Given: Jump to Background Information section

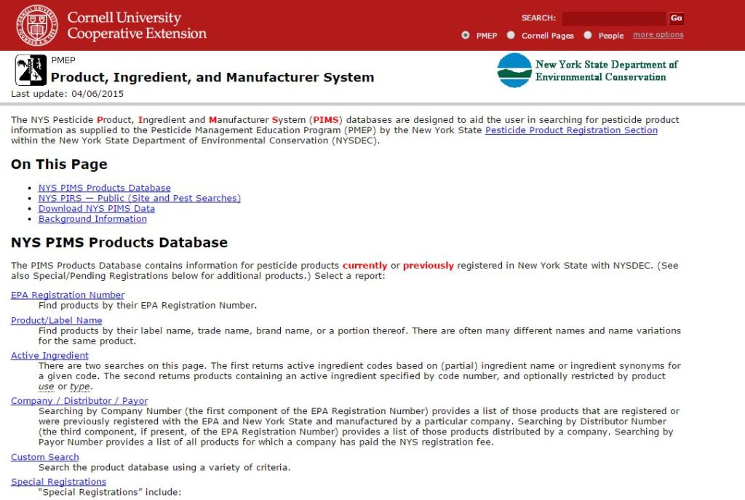Looking at the screenshot, I should pyautogui.click(x=92, y=218).
